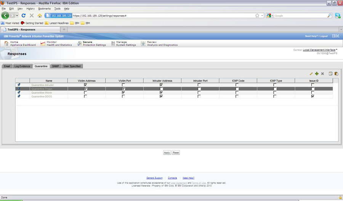This screenshot has height=201, width=343.
Task: Reload the page with the refresh icon
Action: point(24,16)
